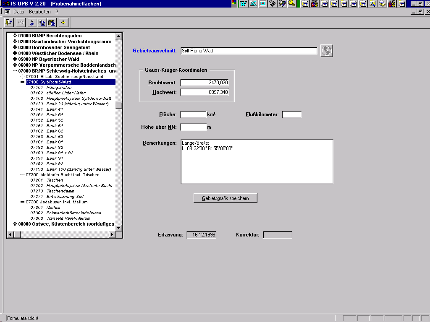Image resolution: width=430 pixels, height=322 pixels.
Task: Collapse the 07200 Meldorfer Bucht node
Action: 23,175
